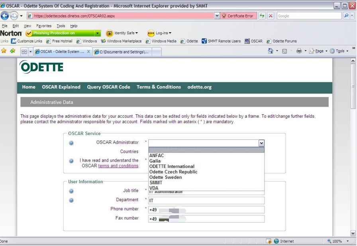
Task: Click the Favorites star icon
Action: [4, 51]
